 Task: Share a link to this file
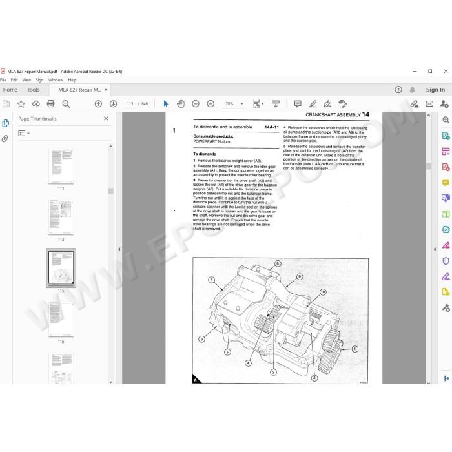pos(415,104)
